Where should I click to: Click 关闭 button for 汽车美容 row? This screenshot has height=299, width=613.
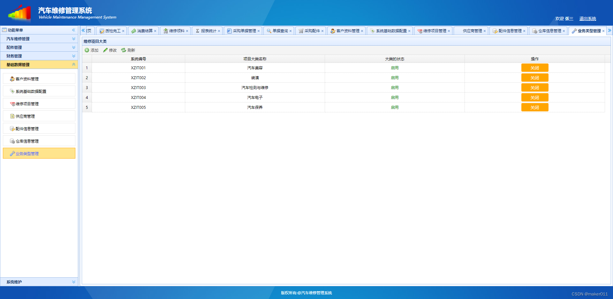point(535,68)
